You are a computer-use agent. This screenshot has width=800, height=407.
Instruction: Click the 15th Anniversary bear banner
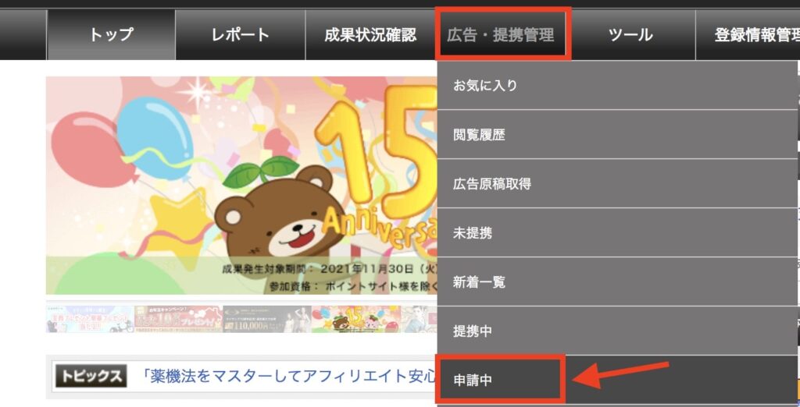[242, 186]
